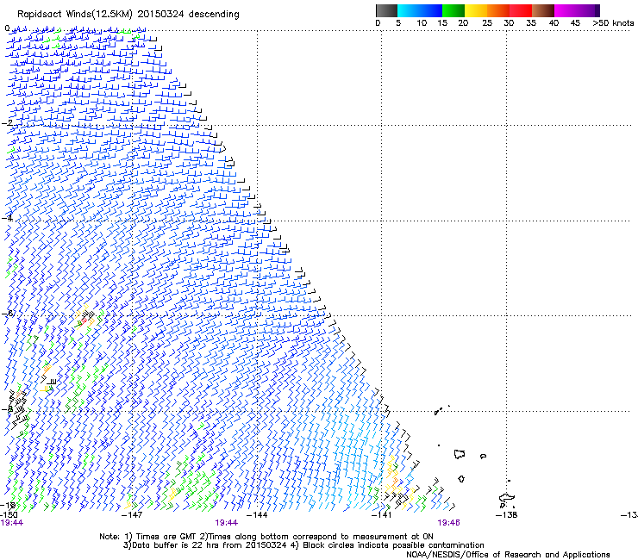Image resolution: width=638 pixels, height=560 pixels.
Task: Click the brown 35-40 knots color swatch
Action: 543,10
